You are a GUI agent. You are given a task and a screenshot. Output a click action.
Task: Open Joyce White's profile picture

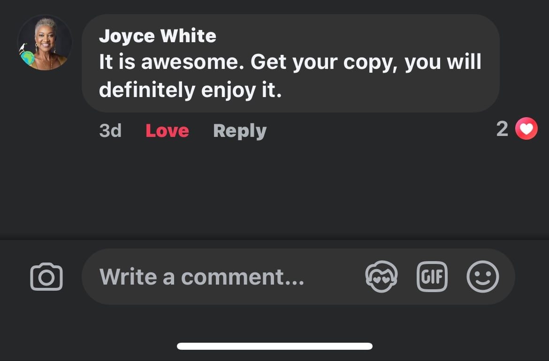pyautogui.click(x=46, y=42)
